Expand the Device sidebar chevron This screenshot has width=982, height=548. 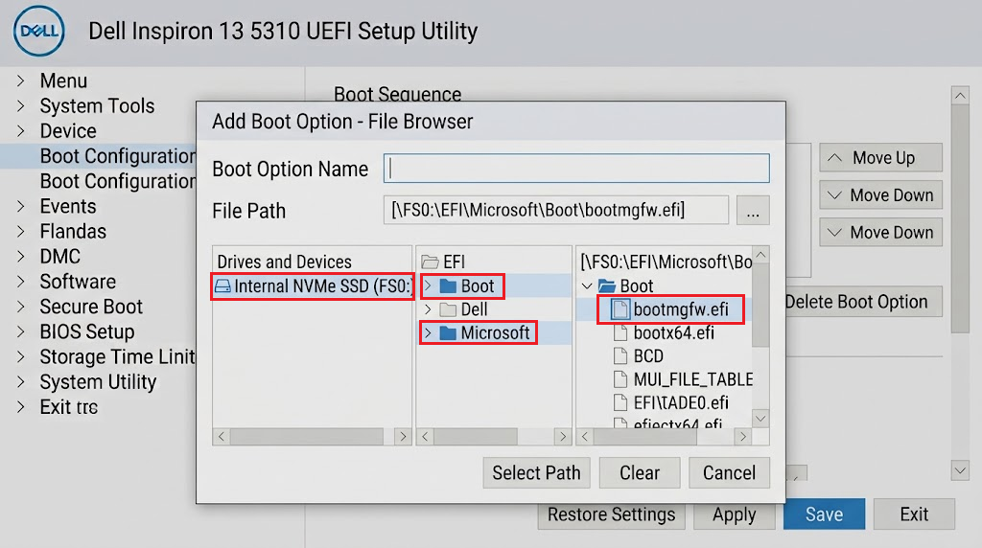tap(21, 130)
